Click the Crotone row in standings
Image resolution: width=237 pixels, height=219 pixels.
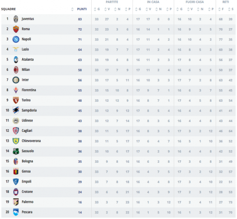(118, 192)
